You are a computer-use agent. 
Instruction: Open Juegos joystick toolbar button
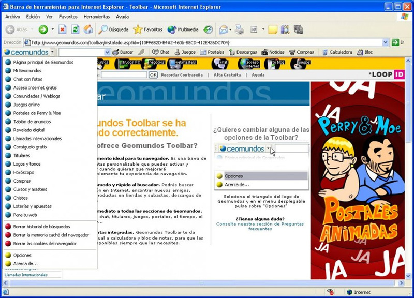185,52
